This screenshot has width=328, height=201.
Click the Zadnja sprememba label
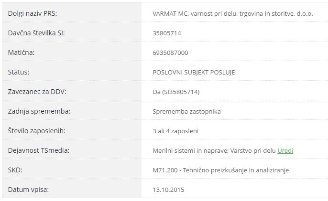39,111
